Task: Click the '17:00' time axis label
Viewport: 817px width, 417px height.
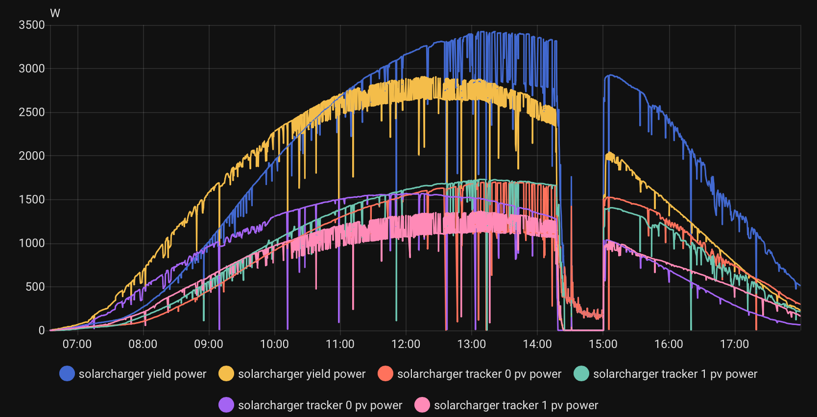Action: [734, 344]
